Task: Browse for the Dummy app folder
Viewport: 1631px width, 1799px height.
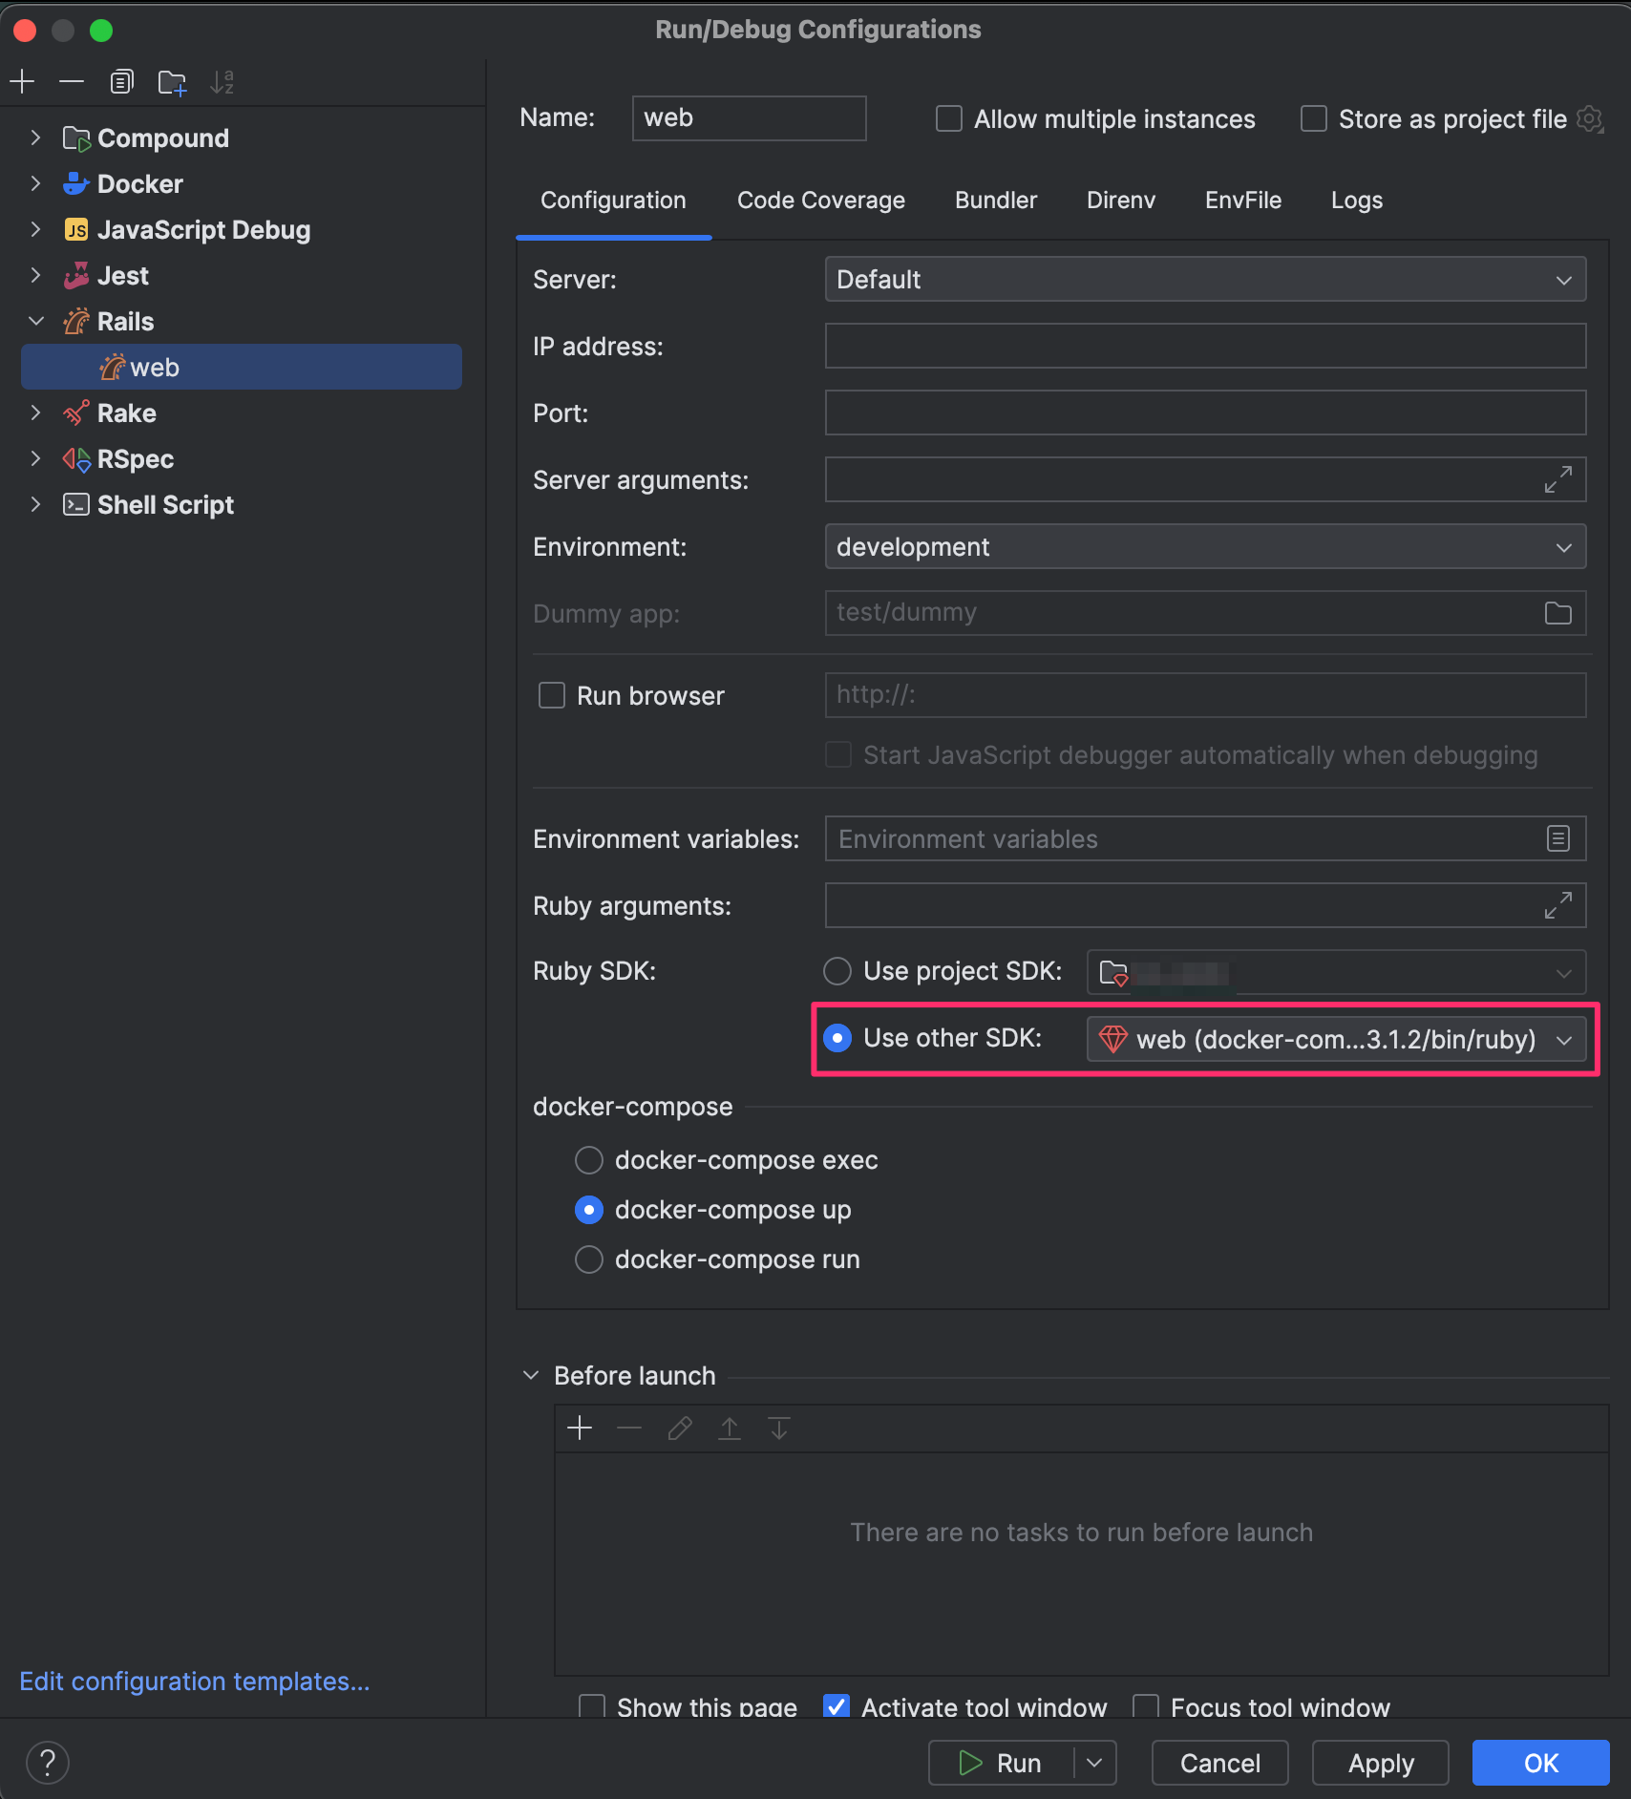Action: pyautogui.click(x=1557, y=613)
